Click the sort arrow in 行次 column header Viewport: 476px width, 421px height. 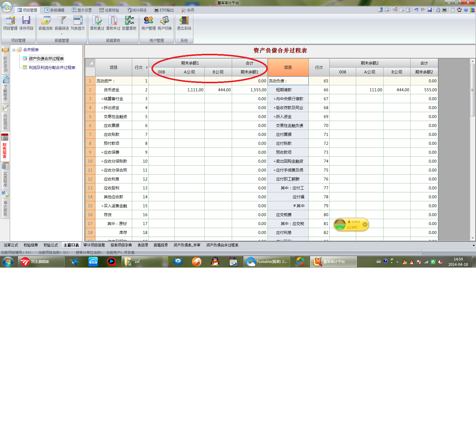(147, 67)
